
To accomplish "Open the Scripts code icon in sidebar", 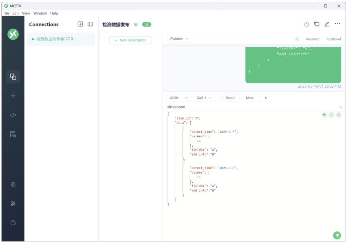I will (x=13, y=115).
